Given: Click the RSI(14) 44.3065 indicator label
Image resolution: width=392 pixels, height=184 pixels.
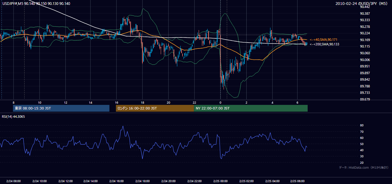Looking at the screenshot, I should pyautogui.click(x=13, y=117).
